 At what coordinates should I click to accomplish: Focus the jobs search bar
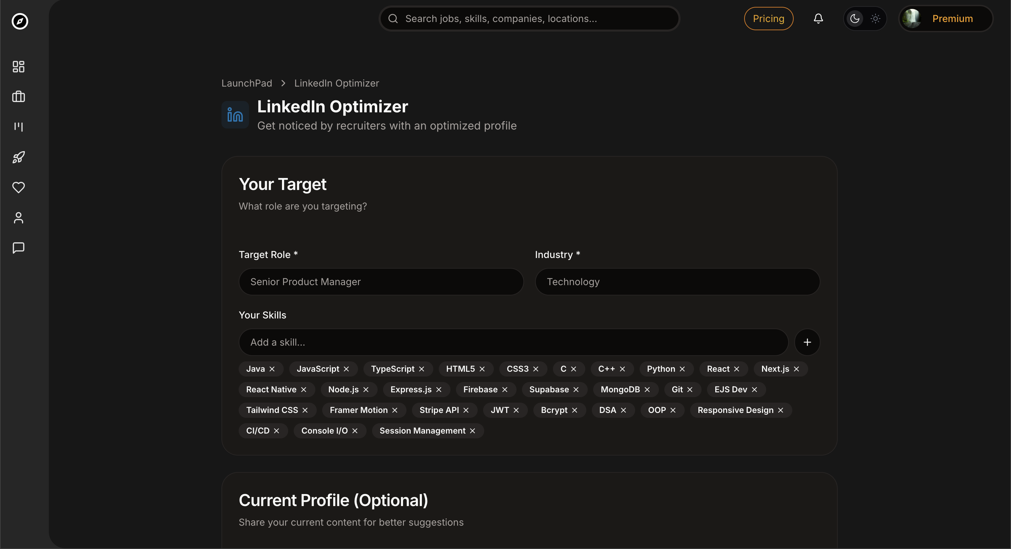click(x=529, y=19)
